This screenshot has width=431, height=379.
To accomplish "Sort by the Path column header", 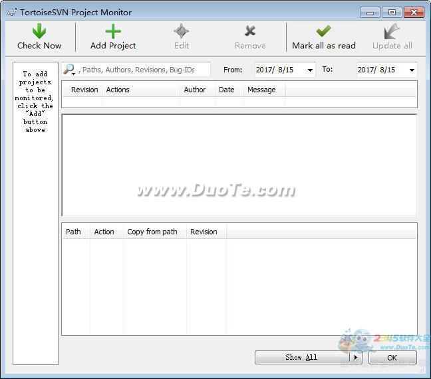I will pyautogui.click(x=76, y=232).
